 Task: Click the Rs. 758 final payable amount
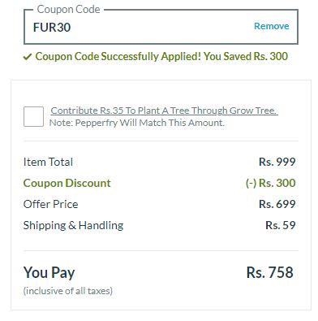(x=269, y=272)
